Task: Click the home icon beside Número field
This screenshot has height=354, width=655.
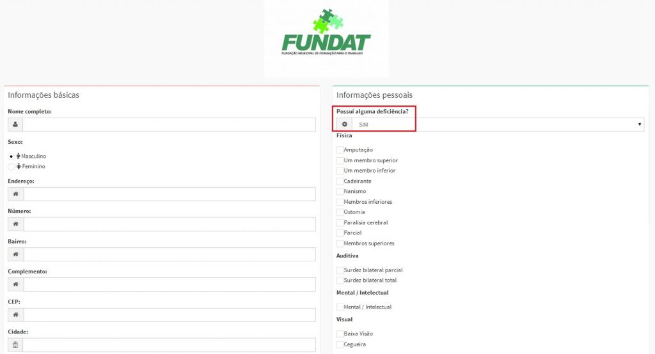Action: (x=15, y=224)
